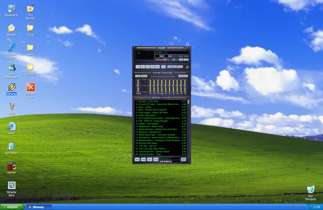Select track 8 ATB - 9PM Till I Come
The image size is (323, 210).
[x=160, y=121]
